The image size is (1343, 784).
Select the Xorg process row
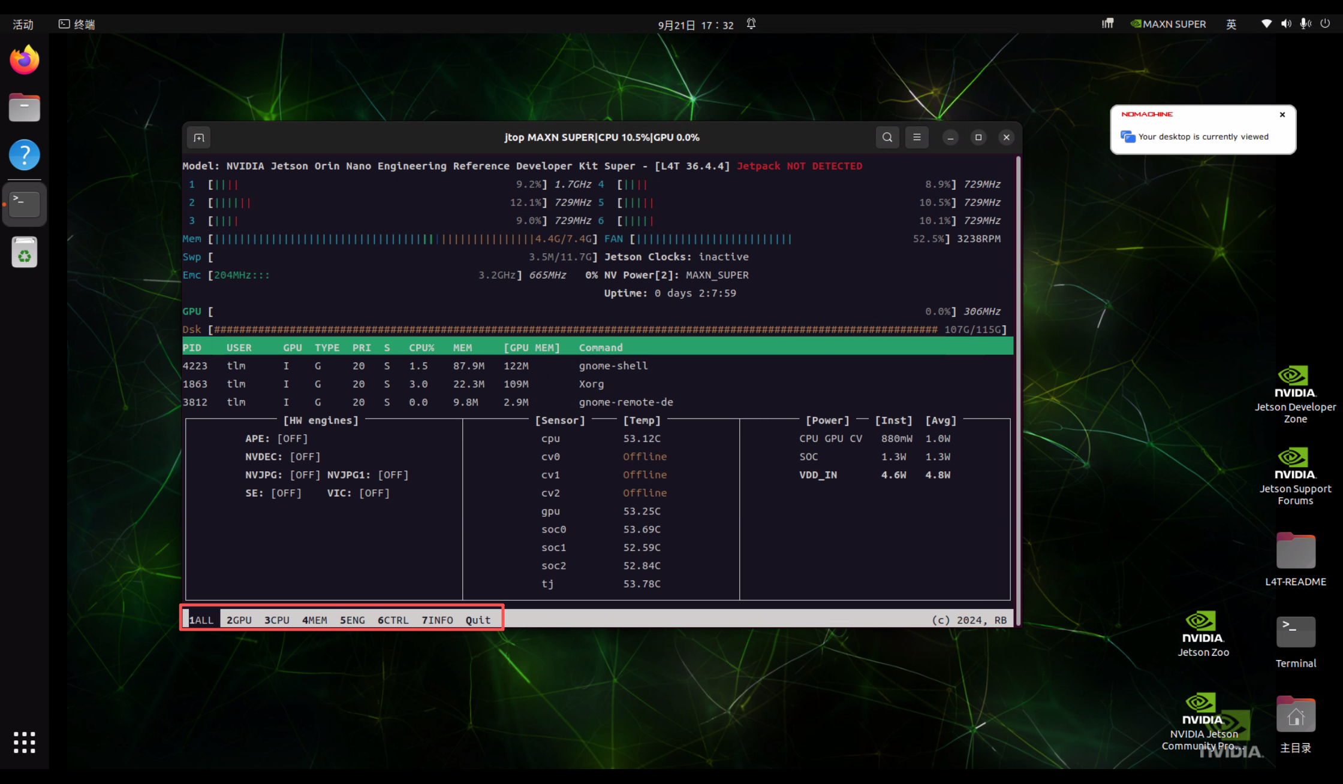tap(598, 384)
